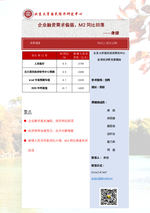Select the 10.7 value cell
The image size is (150, 213).
(64, 88)
